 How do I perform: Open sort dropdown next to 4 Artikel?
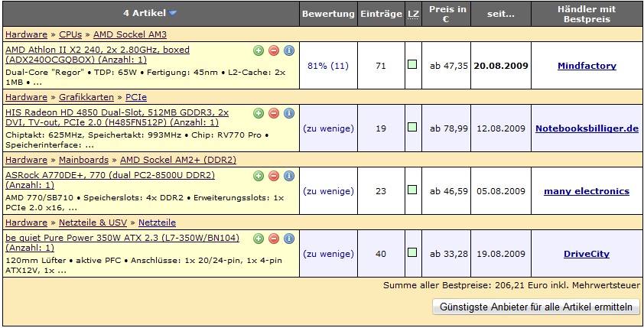173,13
